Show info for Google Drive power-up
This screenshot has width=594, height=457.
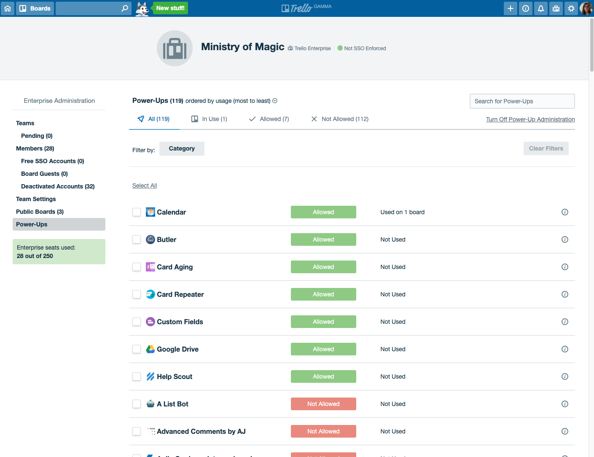[565, 349]
